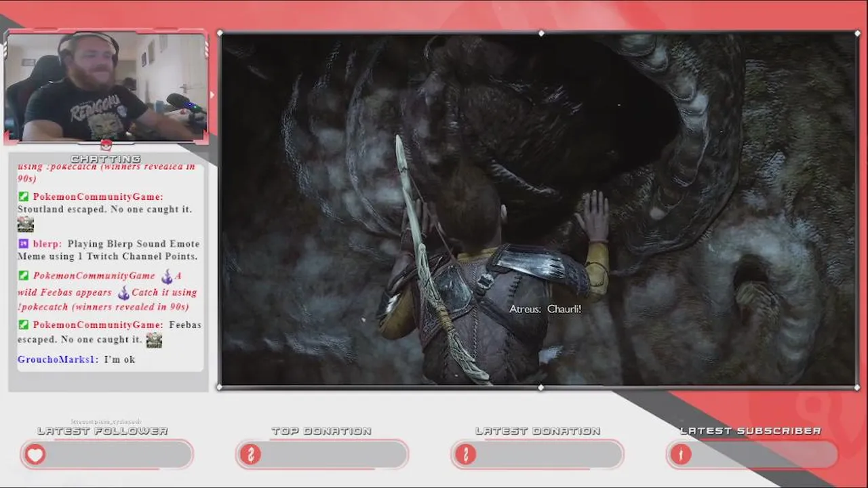Click the Top Donation dollar icon

(250, 455)
